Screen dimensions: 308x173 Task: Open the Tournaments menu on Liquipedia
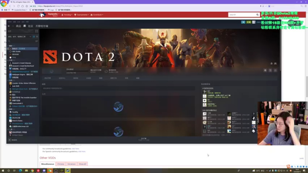[81, 15]
